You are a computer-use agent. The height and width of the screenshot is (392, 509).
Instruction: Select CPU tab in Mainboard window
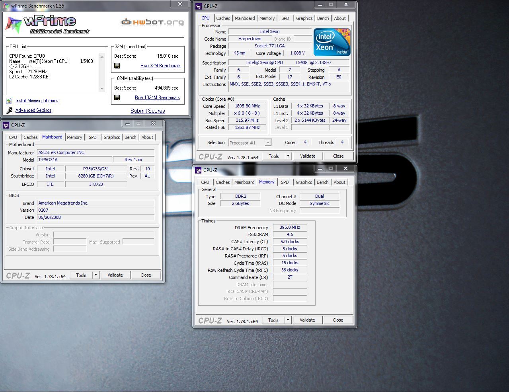(x=13, y=137)
